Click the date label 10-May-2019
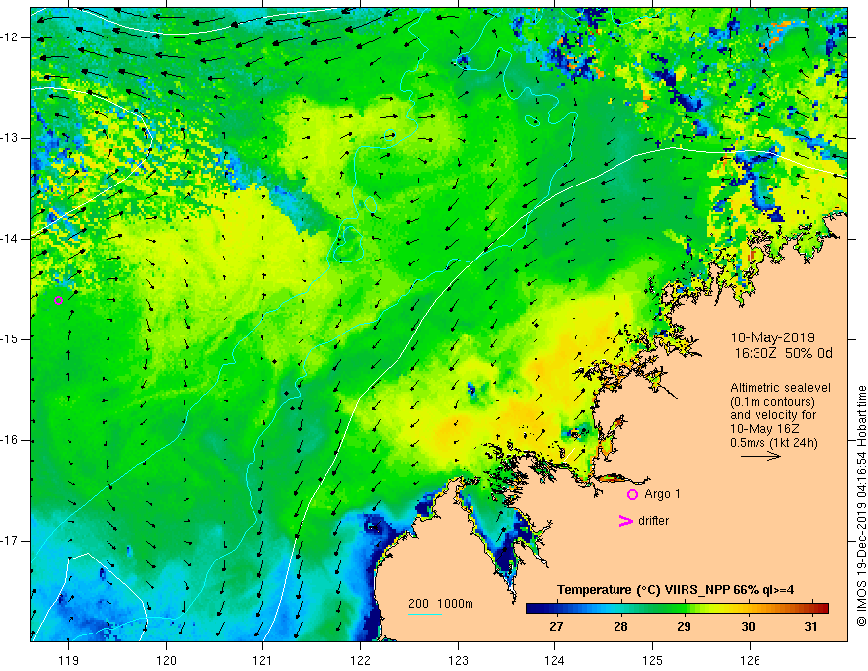This screenshot has width=868, height=671. pyautogui.click(x=772, y=337)
